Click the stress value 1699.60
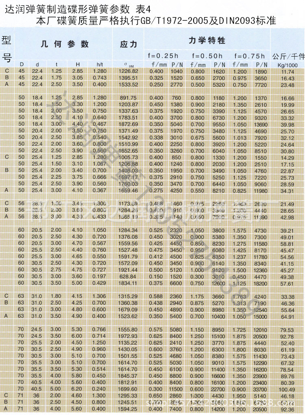305x415 pixels. tap(128, 389)
